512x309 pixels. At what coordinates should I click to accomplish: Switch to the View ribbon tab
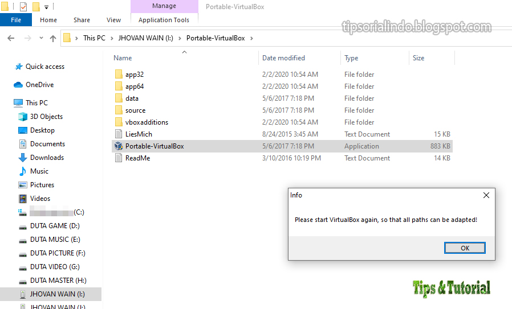[x=113, y=20]
